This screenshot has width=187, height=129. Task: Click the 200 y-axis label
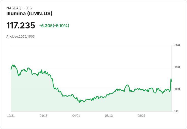[x=177, y=45]
